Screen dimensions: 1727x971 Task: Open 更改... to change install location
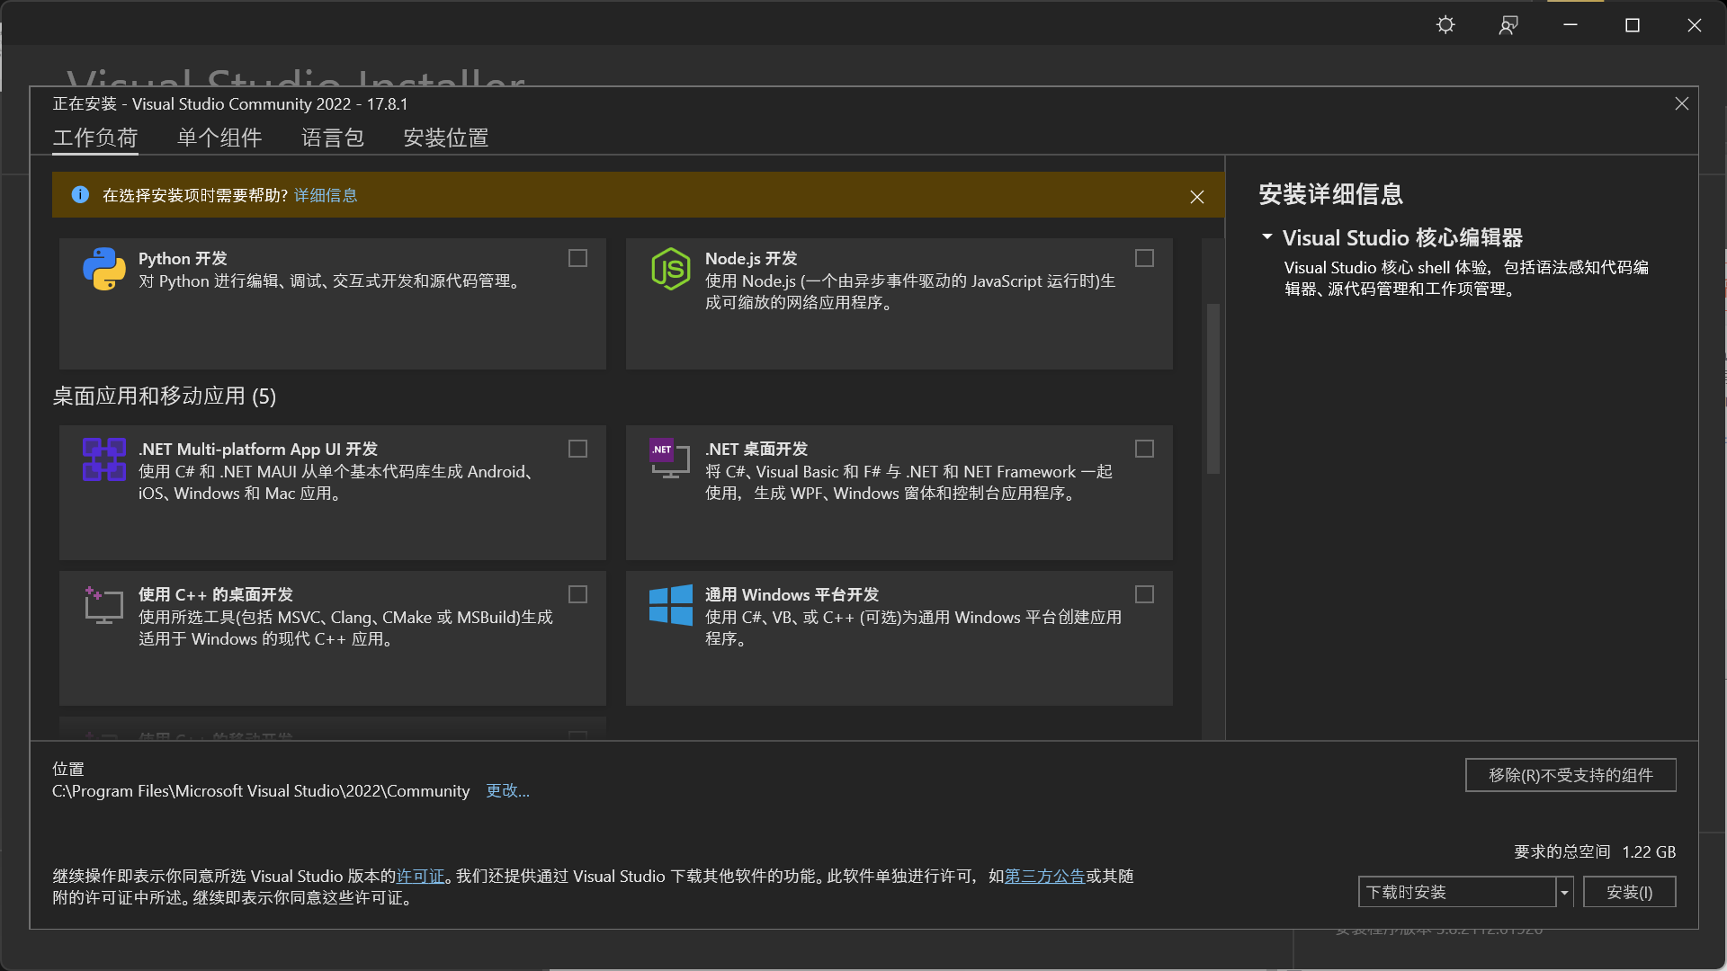[506, 790]
